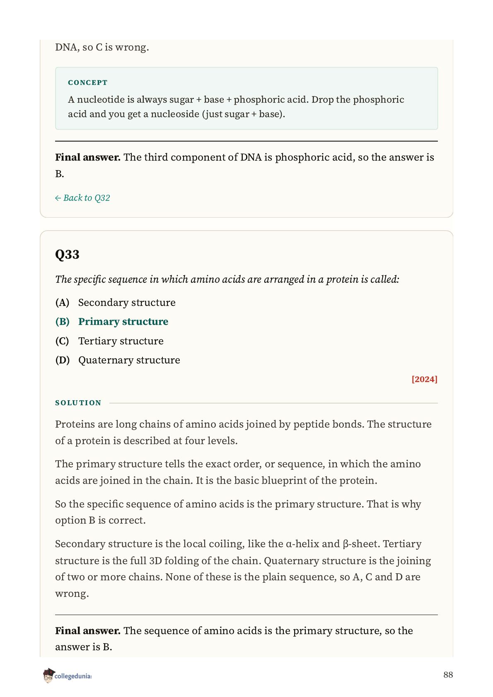Click the left arrow before Back to Q32
Image resolution: width=493 pixels, height=697 pixels.
coord(58,198)
